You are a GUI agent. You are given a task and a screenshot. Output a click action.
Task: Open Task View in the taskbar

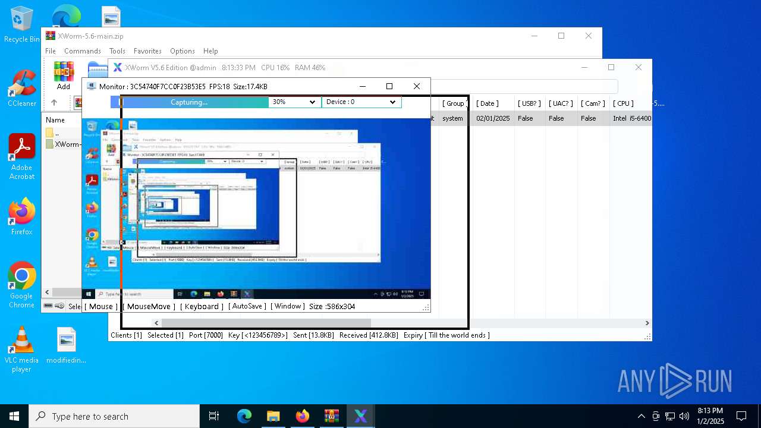click(214, 416)
